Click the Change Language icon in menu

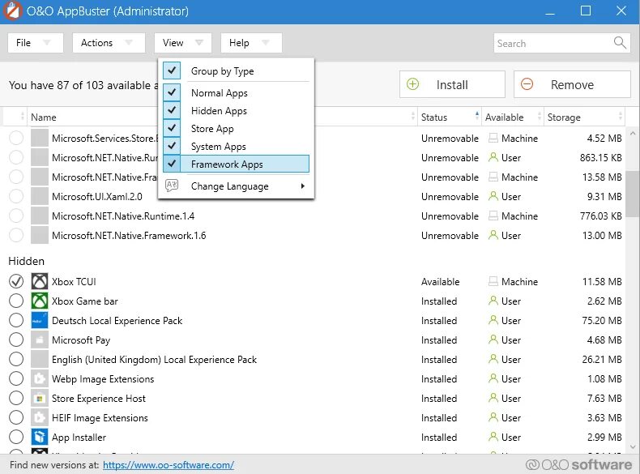click(172, 186)
